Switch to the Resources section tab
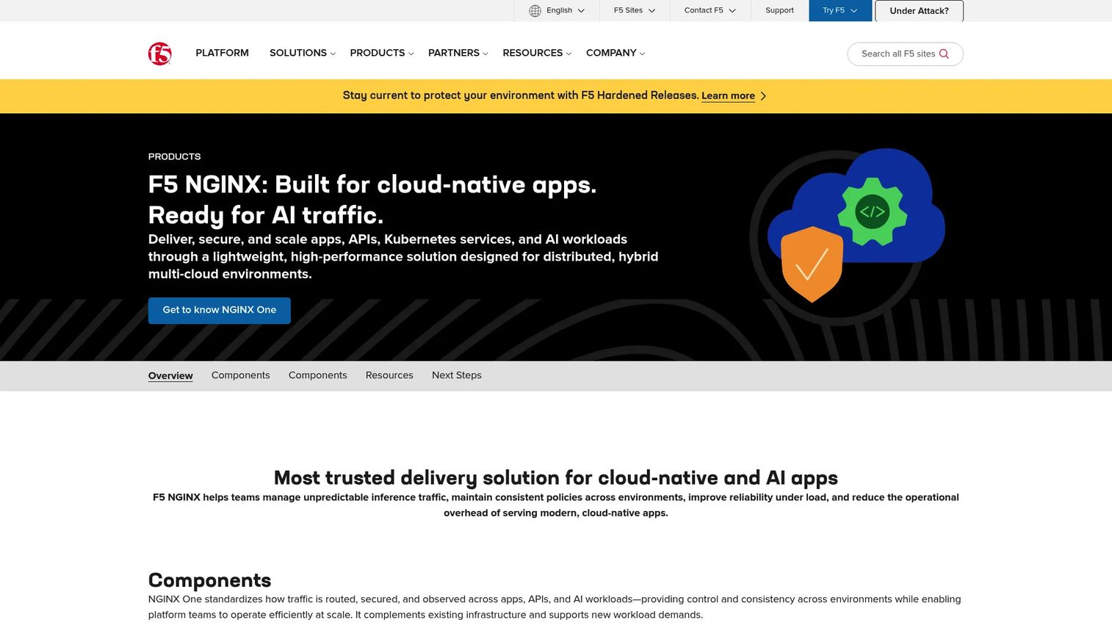The image size is (1112, 625). (389, 375)
